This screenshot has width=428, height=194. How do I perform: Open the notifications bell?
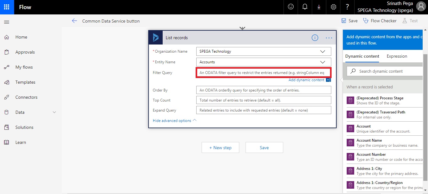click(x=305, y=7)
